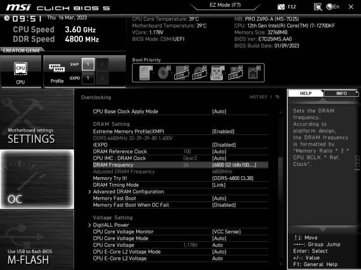Select the hard disk boot priority device
Image resolution: width=361 pixels, height=270 pixels.
(146, 73)
